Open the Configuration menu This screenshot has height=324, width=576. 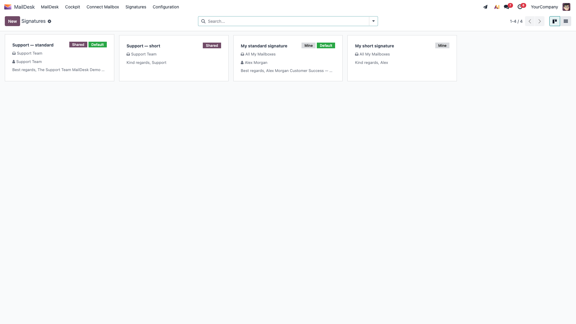pyautogui.click(x=166, y=7)
